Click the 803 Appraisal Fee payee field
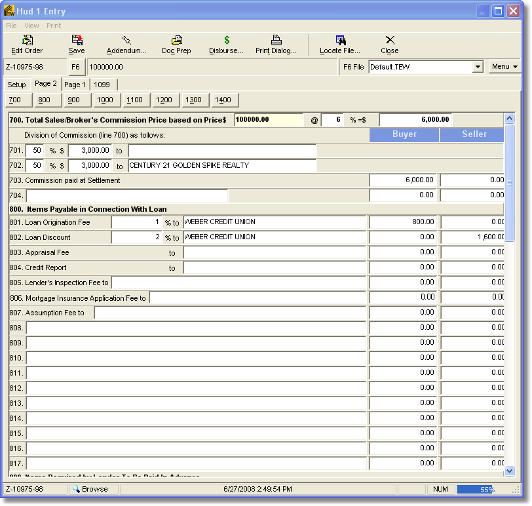Screen dimensions: 532x506 click(x=275, y=252)
